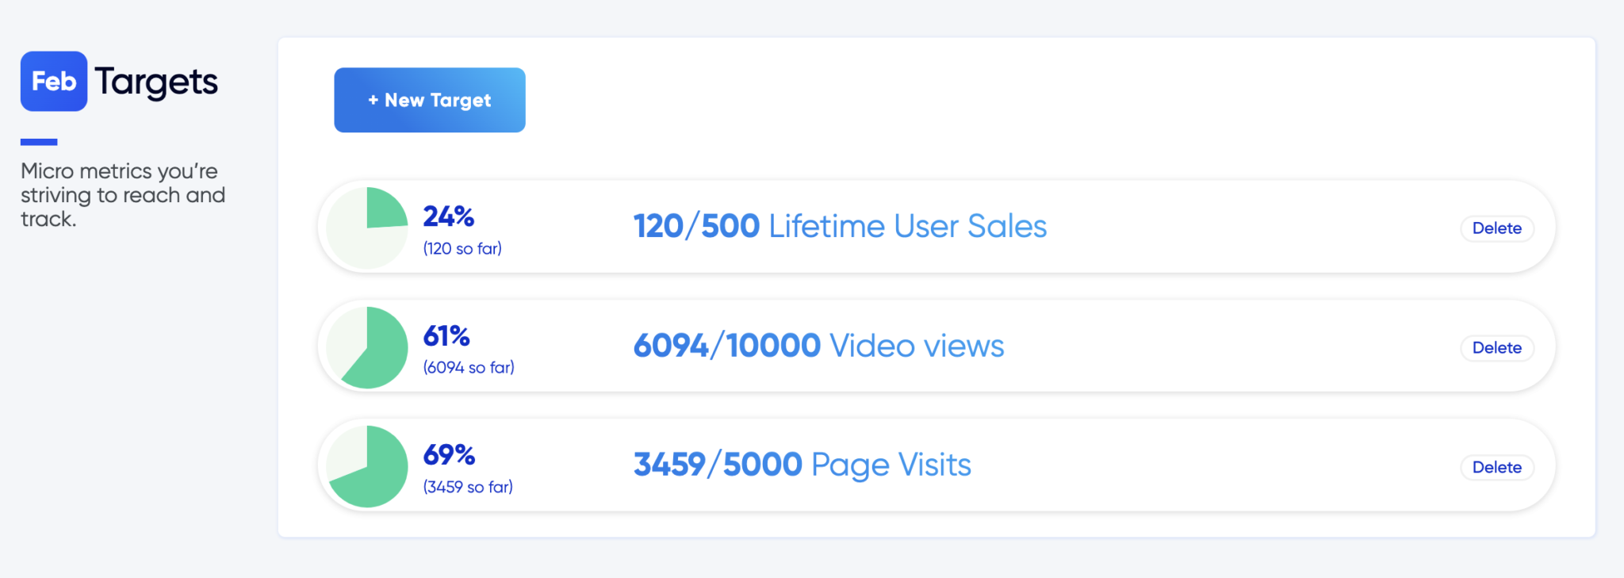
Task: Open the 6094/10000 Video views title
Action: coord(818,346)
